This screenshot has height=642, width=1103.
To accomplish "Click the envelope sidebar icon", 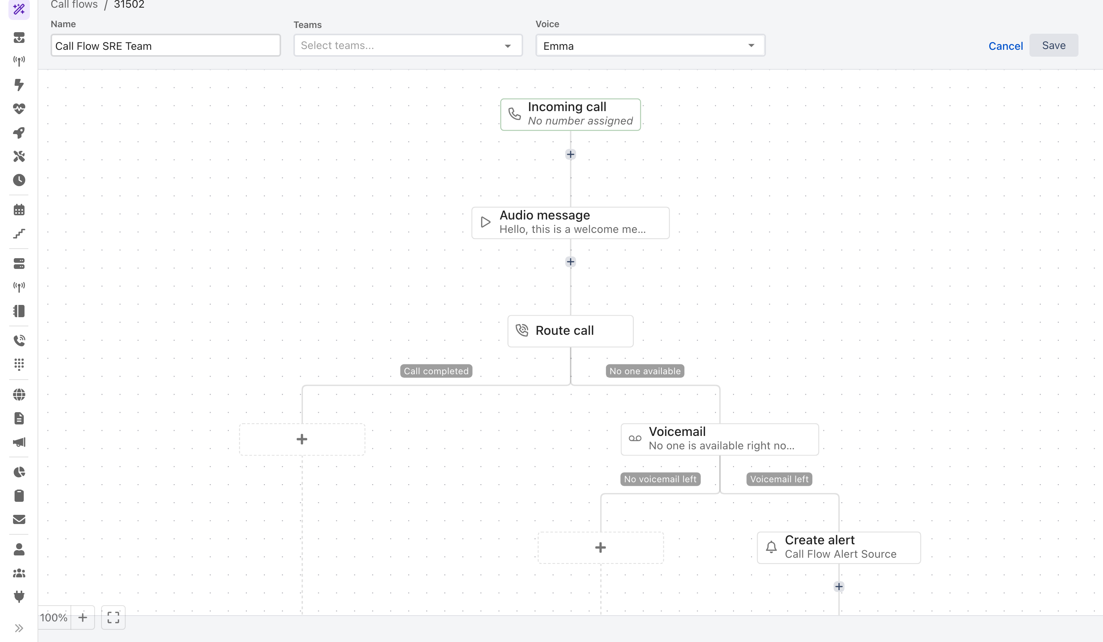I will click(x=19, y=519).
